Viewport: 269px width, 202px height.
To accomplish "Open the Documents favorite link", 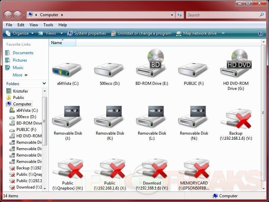I will coord(23,53).
